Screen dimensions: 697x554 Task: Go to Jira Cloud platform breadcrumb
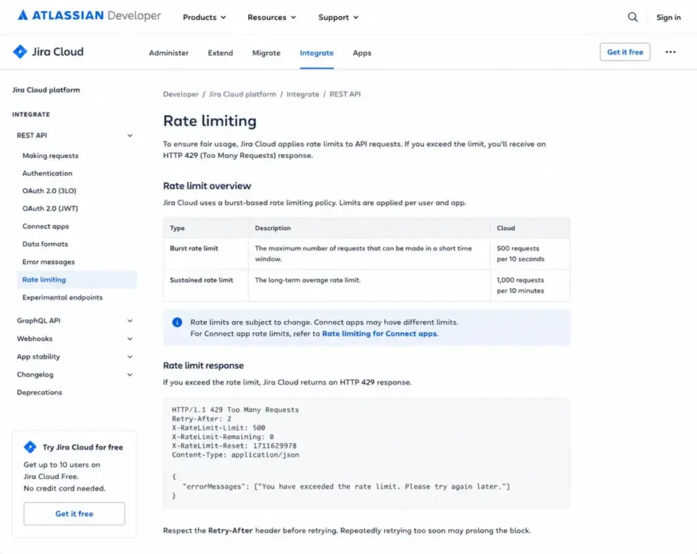point(242,94)
